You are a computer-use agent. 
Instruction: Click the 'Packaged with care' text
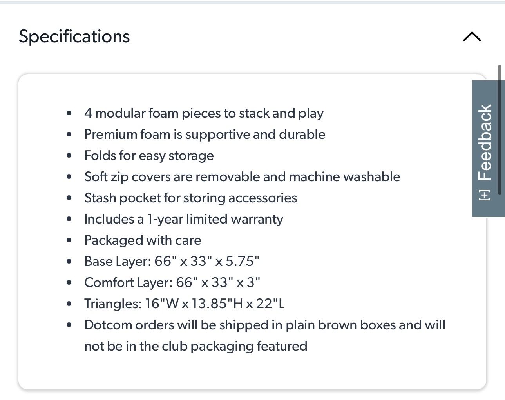[143, 240]
